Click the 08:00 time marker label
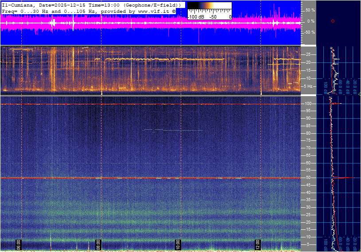This screenshot has height=252, width=361. pos(98,244)
